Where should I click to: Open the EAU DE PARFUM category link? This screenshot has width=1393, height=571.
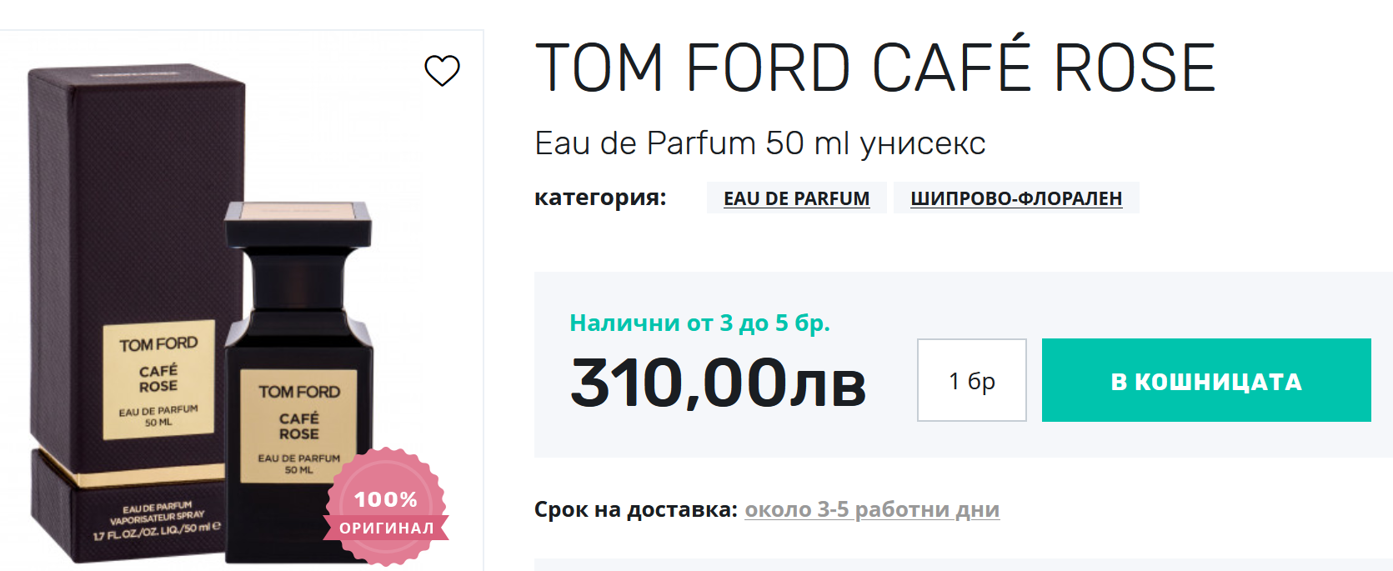[x=796, y=198]
